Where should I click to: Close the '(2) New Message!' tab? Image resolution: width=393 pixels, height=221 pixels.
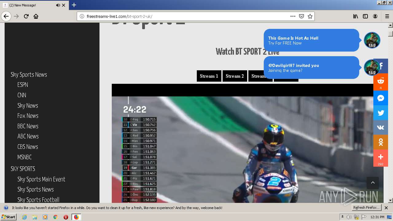[64, 5]
